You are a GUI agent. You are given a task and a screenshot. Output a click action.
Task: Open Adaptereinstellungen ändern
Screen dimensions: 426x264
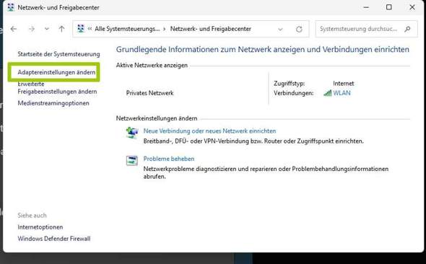point(56,72)
